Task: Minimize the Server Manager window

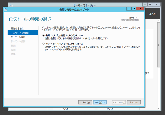Action: 145,4
